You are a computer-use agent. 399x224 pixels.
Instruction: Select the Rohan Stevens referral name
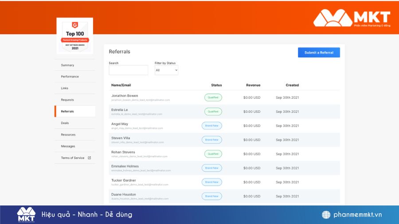click(123, 152)
